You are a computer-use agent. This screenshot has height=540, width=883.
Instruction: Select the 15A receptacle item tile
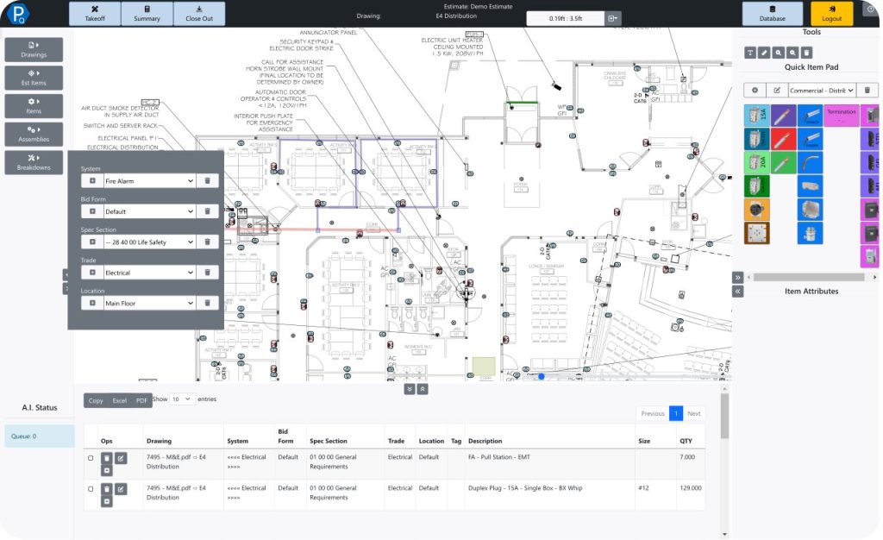(757, 116)
